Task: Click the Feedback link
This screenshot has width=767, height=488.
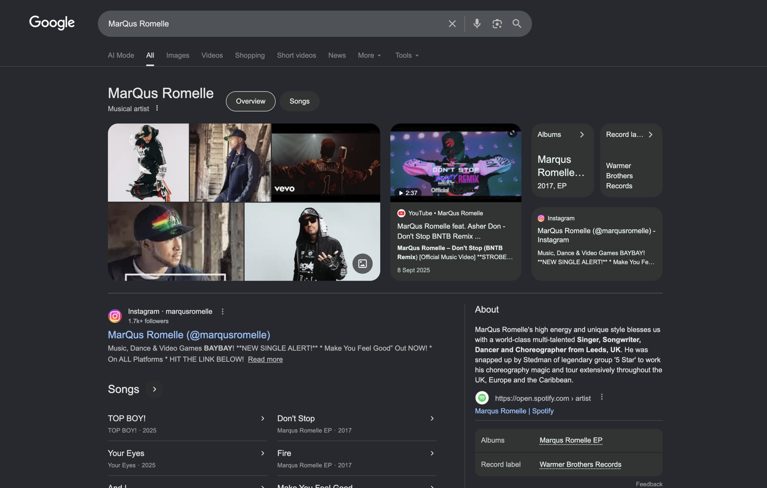Action: pyautogui.click(x=649, y=484)
